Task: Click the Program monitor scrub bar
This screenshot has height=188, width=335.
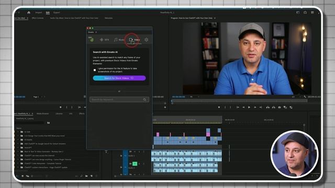Action: pyautogui.click(x=239, y=101)
